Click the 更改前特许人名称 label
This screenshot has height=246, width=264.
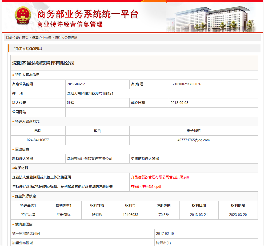[x=145, y=159]
